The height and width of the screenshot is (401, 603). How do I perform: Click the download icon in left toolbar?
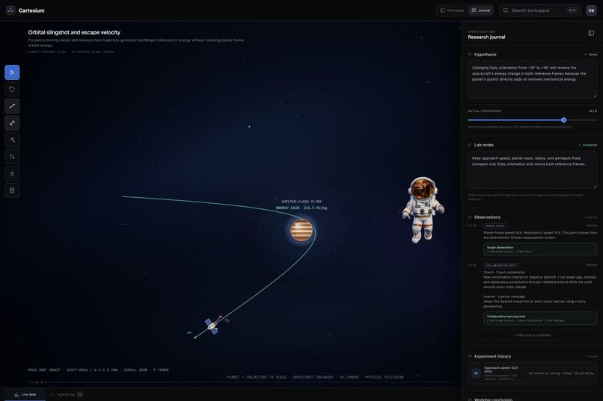coord(12,173)
